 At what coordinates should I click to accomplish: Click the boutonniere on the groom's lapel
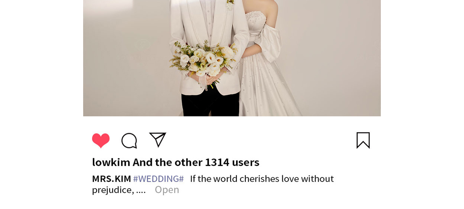(230, 4)
